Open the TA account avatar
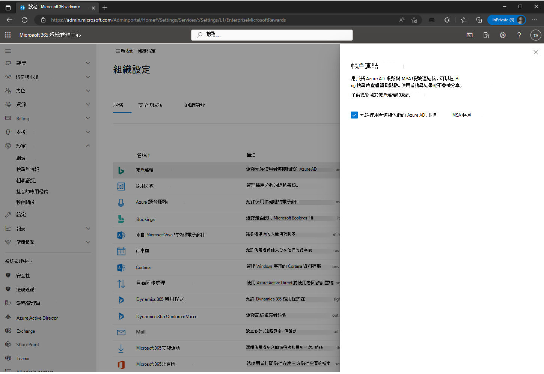 536,35
